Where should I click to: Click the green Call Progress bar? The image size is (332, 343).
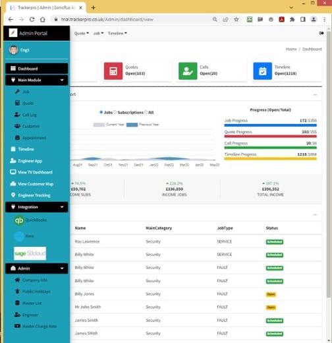270,148
